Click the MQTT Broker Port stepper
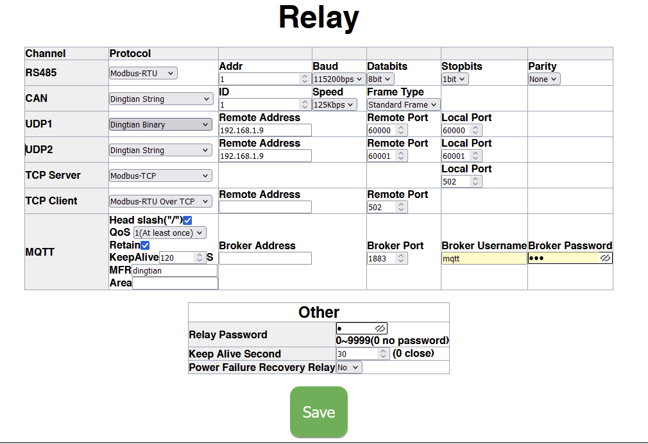 [401, 258]
